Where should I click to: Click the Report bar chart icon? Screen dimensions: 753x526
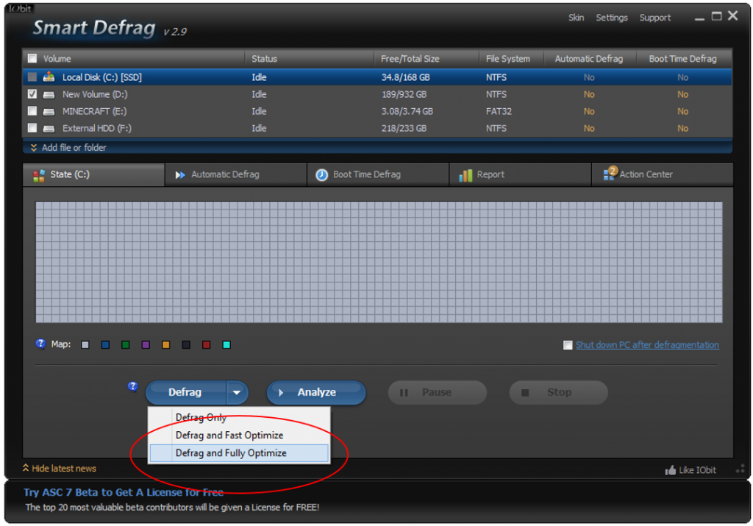tap(465, 175)
